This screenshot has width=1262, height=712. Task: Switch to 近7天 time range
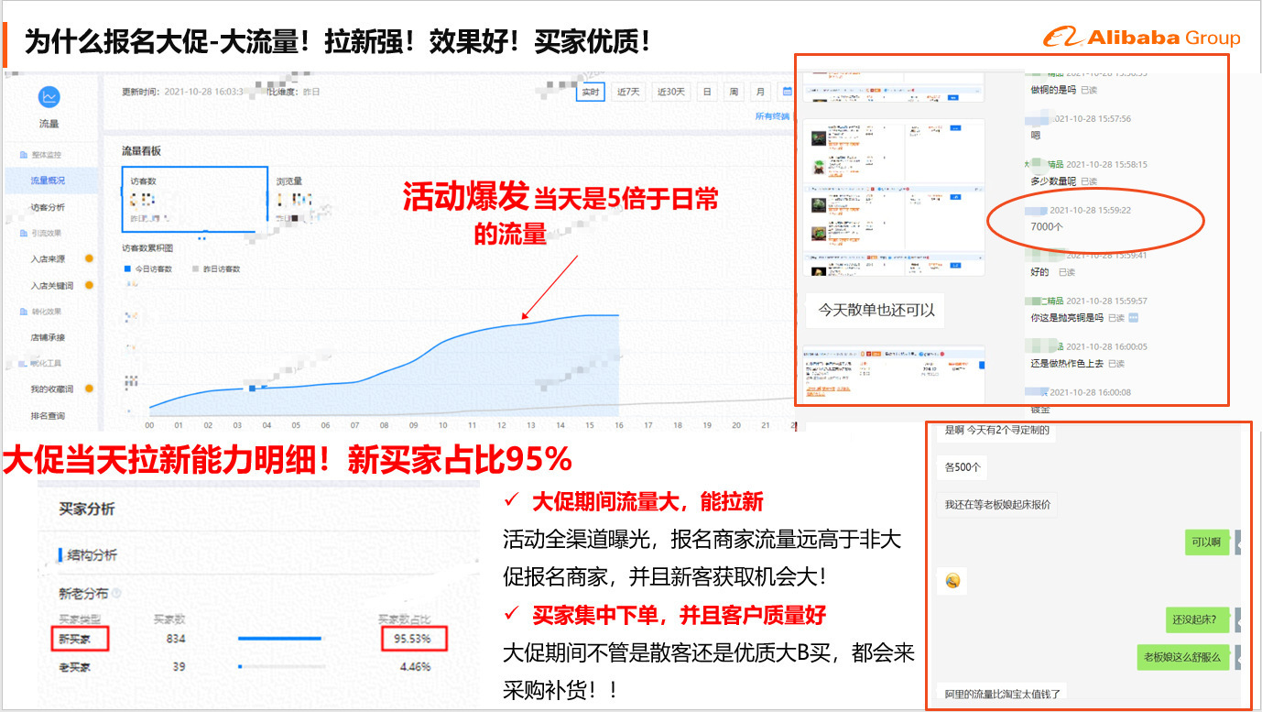coord(628,92)
